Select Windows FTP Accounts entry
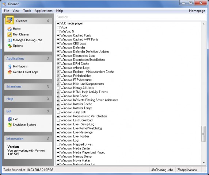 click(76, 80)
